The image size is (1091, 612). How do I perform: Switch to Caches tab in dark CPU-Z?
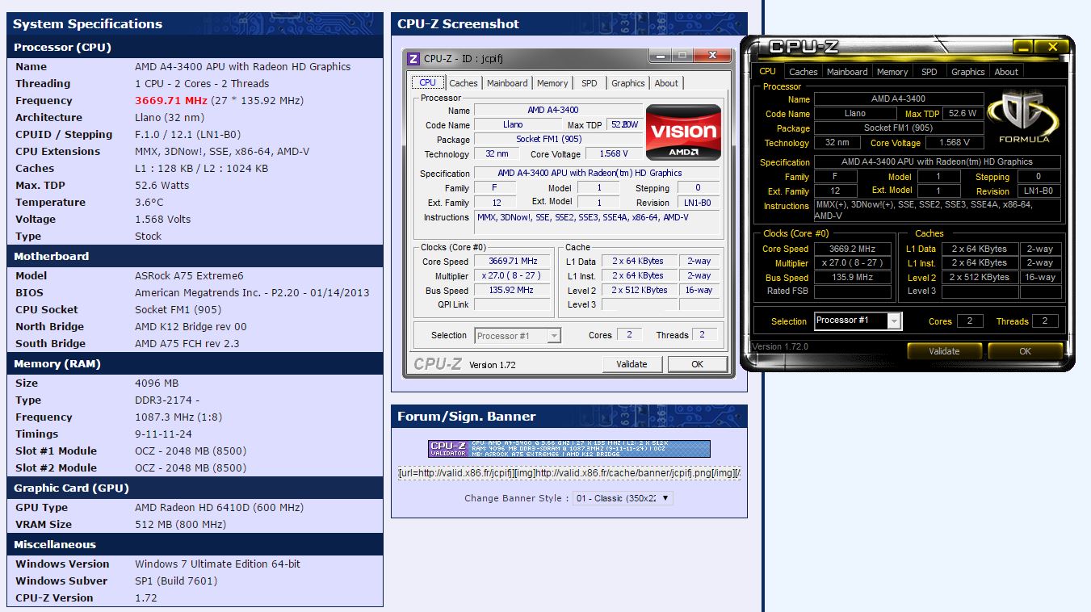click(x=804, y=72)
